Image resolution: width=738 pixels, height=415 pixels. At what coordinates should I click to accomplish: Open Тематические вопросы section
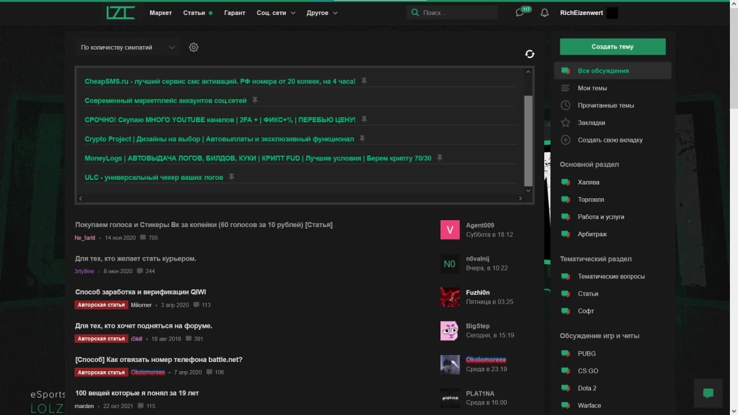[611, 276]
